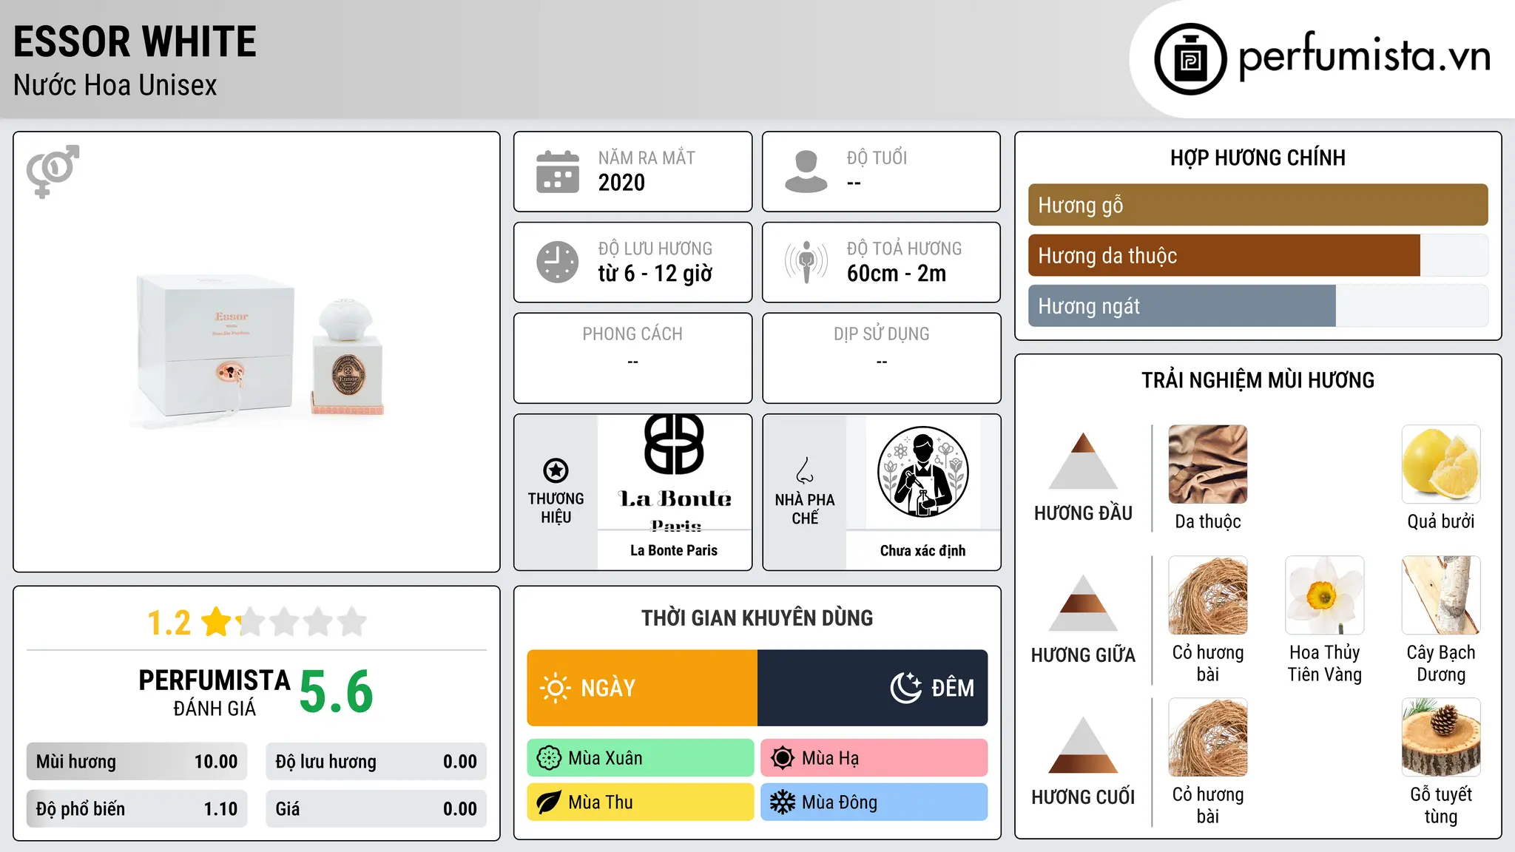Click the Mùi hương 10.00 score row
1515x852 pixels.
pyautogui.click(x=137, y=762)
